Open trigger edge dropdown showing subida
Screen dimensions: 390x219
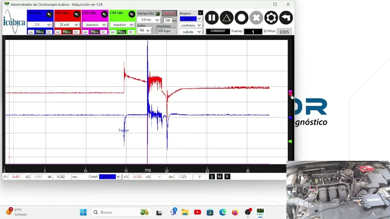click(x=191, y=32)
